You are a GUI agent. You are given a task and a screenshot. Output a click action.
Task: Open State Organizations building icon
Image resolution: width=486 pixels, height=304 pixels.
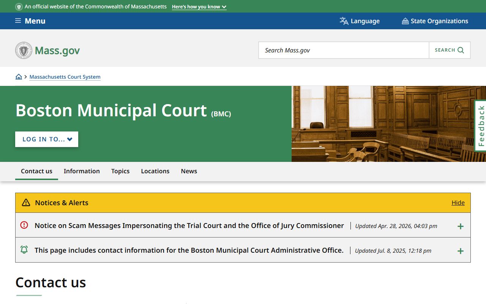coord(405,21)
